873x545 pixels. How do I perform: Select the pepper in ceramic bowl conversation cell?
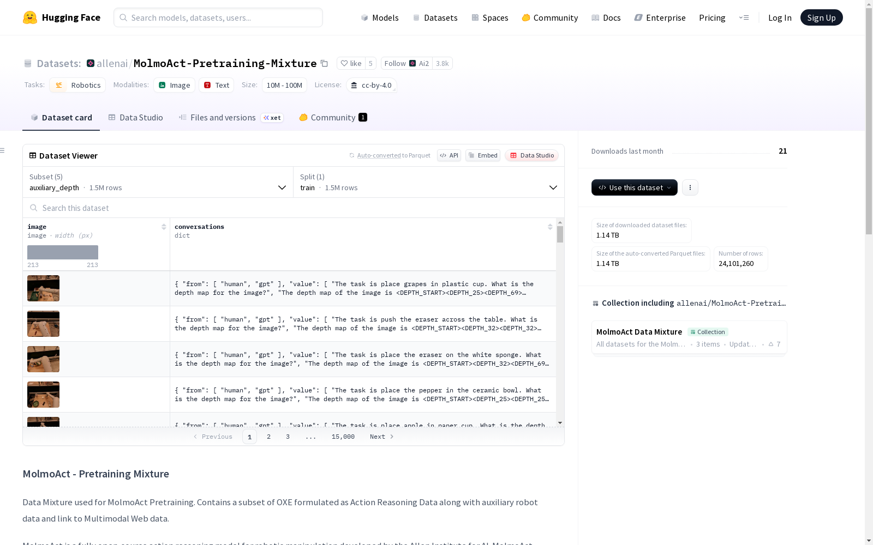363,395
